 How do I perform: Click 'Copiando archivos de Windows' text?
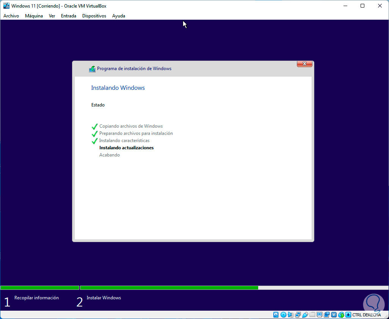coord(131,126)
